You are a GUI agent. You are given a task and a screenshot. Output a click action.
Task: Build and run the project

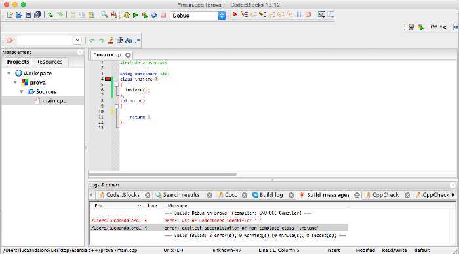click(145, 15)
